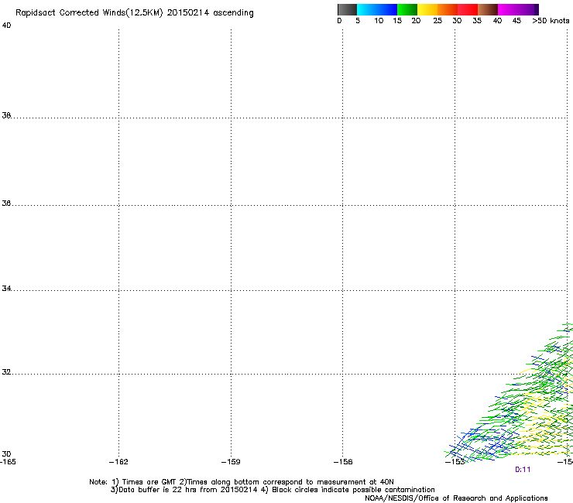
Task: Click the Rapidscat Corrected Winds title text
Action: 135,13
